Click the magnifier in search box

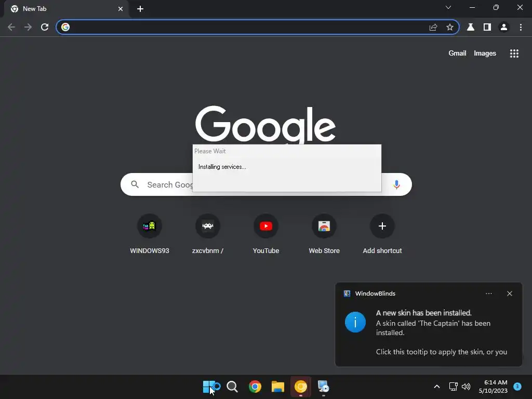[x=135, y=184]
